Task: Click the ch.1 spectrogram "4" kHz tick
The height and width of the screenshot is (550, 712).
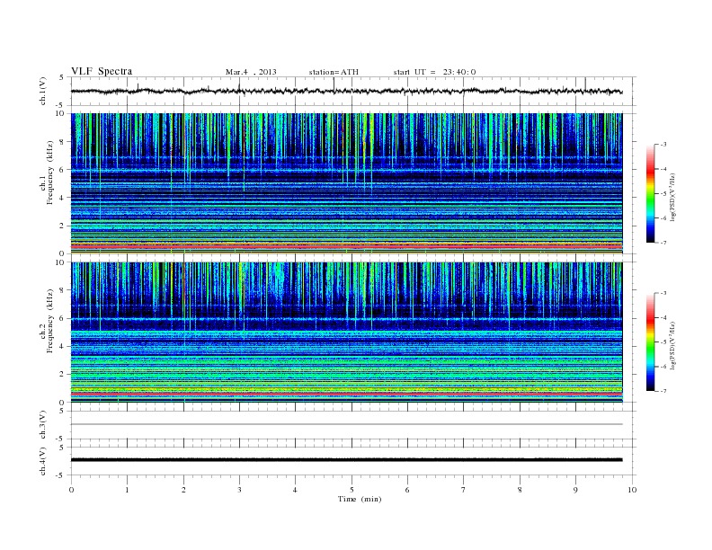Action: coord(62,198)
